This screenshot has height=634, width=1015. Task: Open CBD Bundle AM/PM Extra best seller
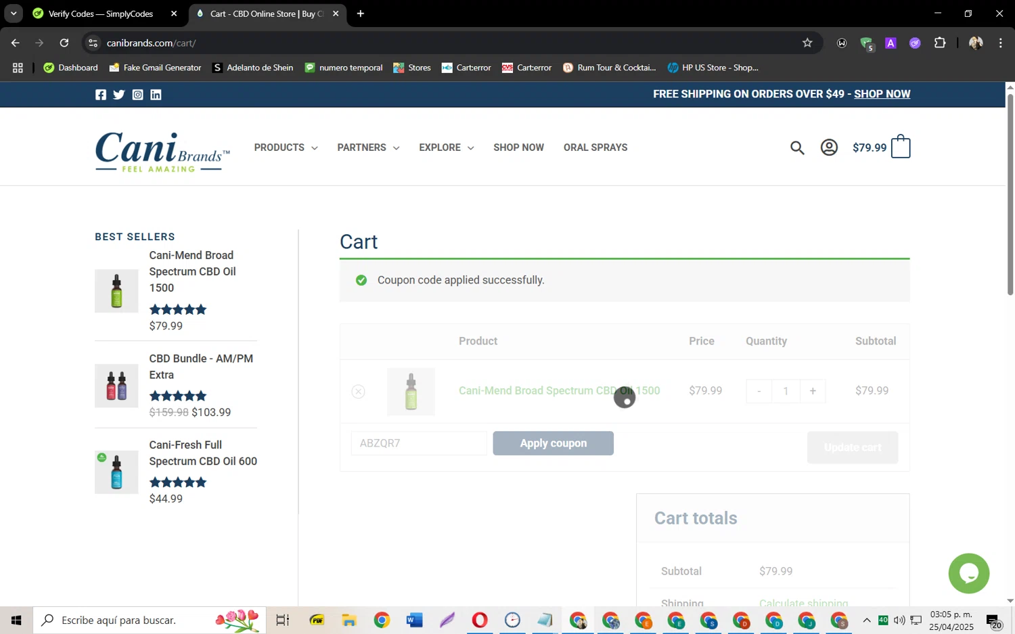tap(201, 367)
